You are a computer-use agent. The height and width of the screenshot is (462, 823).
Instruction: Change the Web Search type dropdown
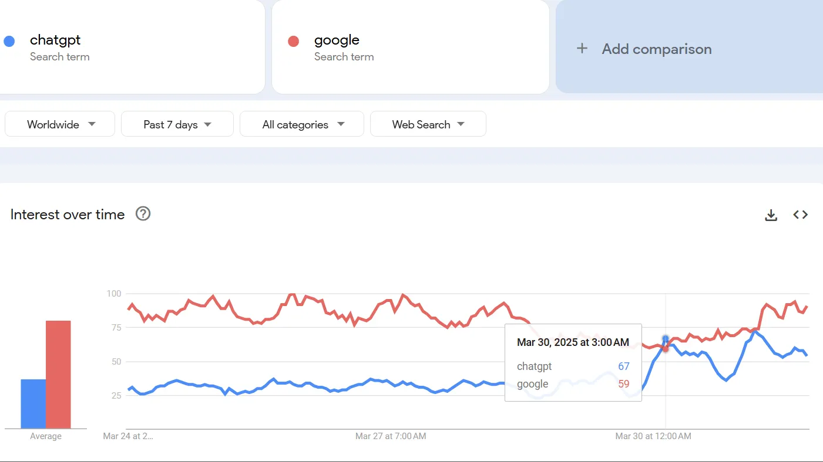tap(428, 124)
